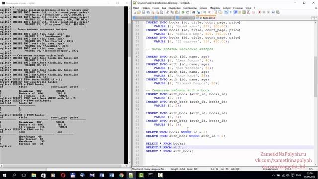Run macro multiple times toolbar icon

(x=273, y=12)
